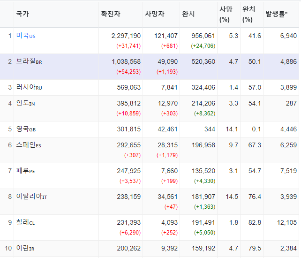The width and height of the screenshot is (301, 258).
Task: Click Brazil's new cases figure +54,253
Action: point(128,72)
